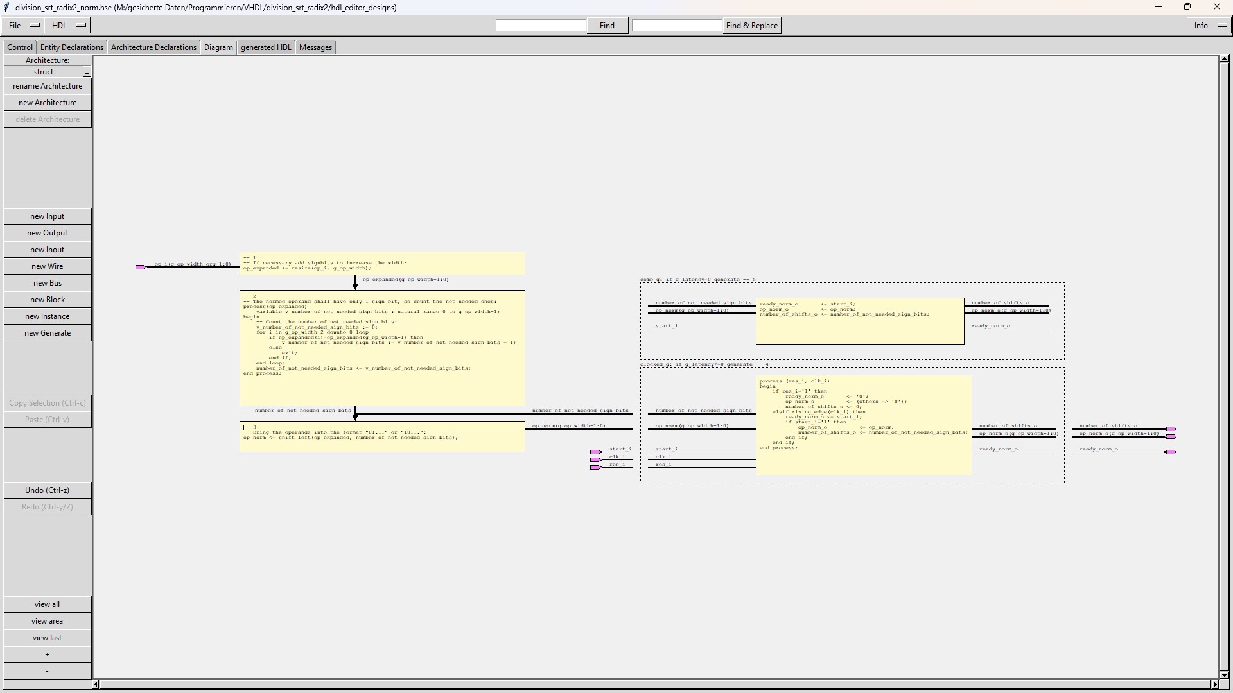
Task: Click the clk_i input port symbol
Action: 595,460
